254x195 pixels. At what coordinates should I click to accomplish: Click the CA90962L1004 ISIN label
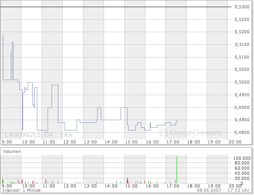click(x=29, y=135)
